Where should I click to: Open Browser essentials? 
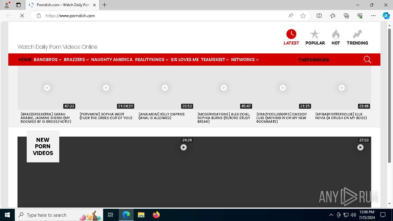[x=360, y=16]
